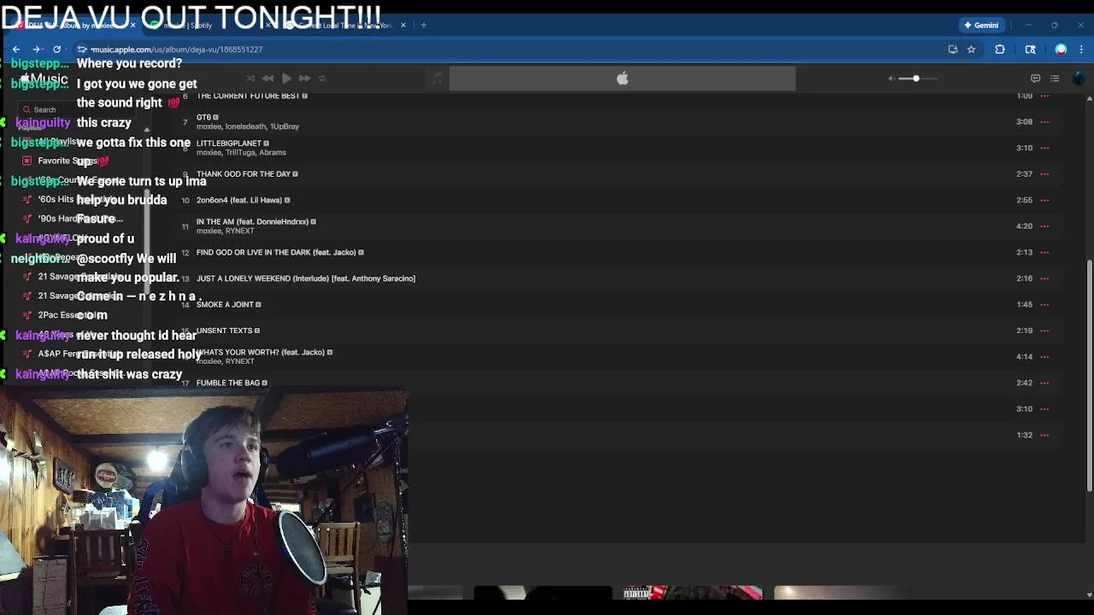Open the Apple Music account avatar

pos(1078,79)
